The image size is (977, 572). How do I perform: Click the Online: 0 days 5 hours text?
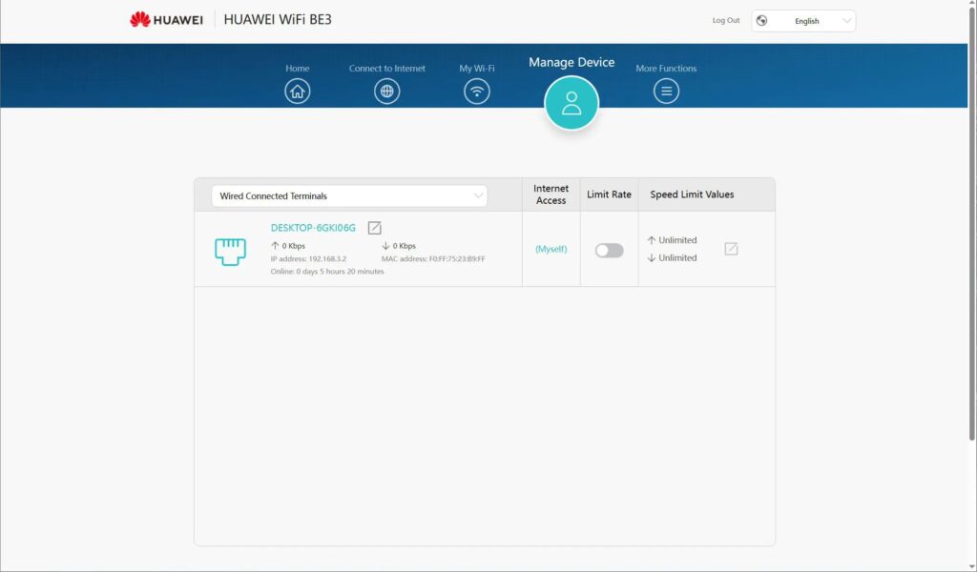[327, 272]
